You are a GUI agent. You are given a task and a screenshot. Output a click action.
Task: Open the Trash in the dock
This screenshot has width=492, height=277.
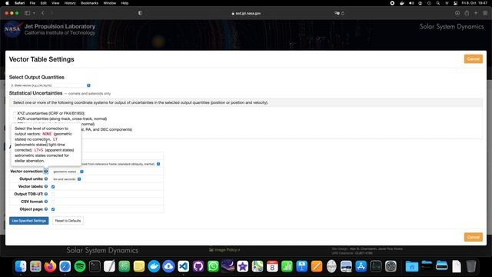click(471, 266)
